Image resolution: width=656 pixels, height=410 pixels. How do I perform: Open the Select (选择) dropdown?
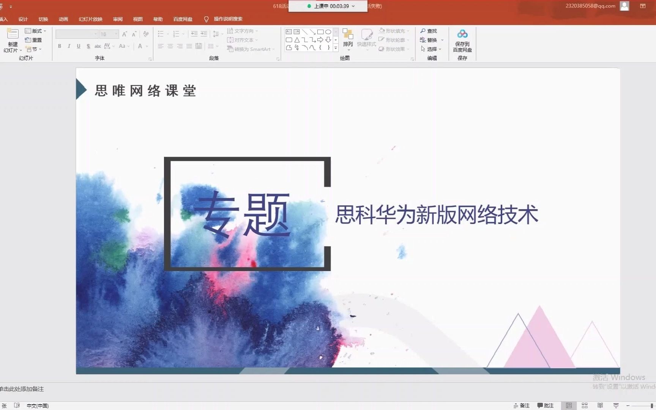point(431,49)
